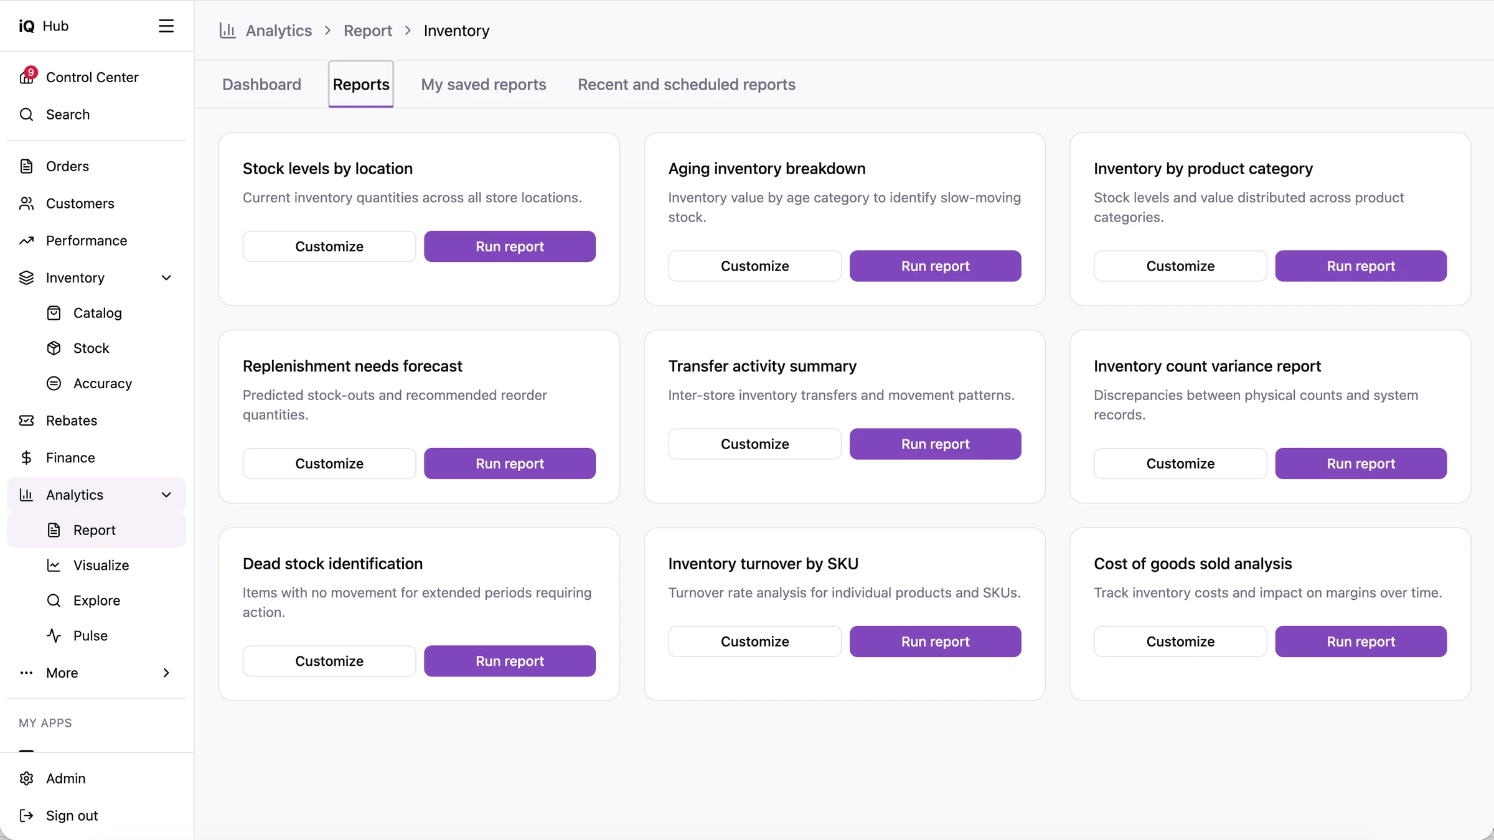Viewport: 1494px width, 840px height.
Task: Open the Report item under Analytics
Action: tap(96, 530)
